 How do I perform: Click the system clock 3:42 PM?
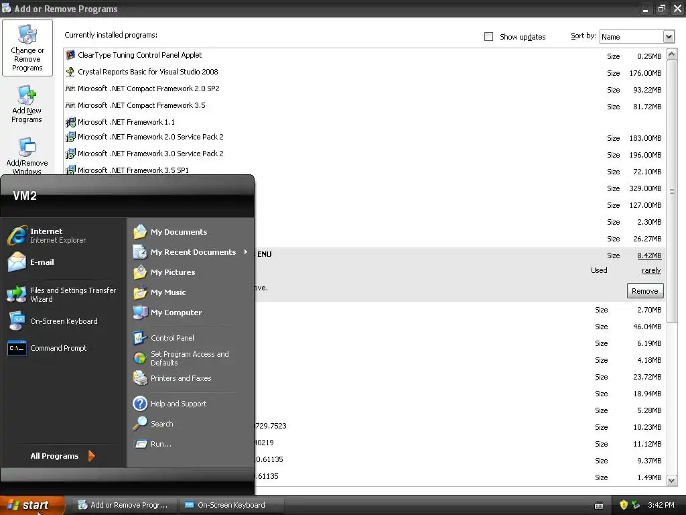point(661,505)
